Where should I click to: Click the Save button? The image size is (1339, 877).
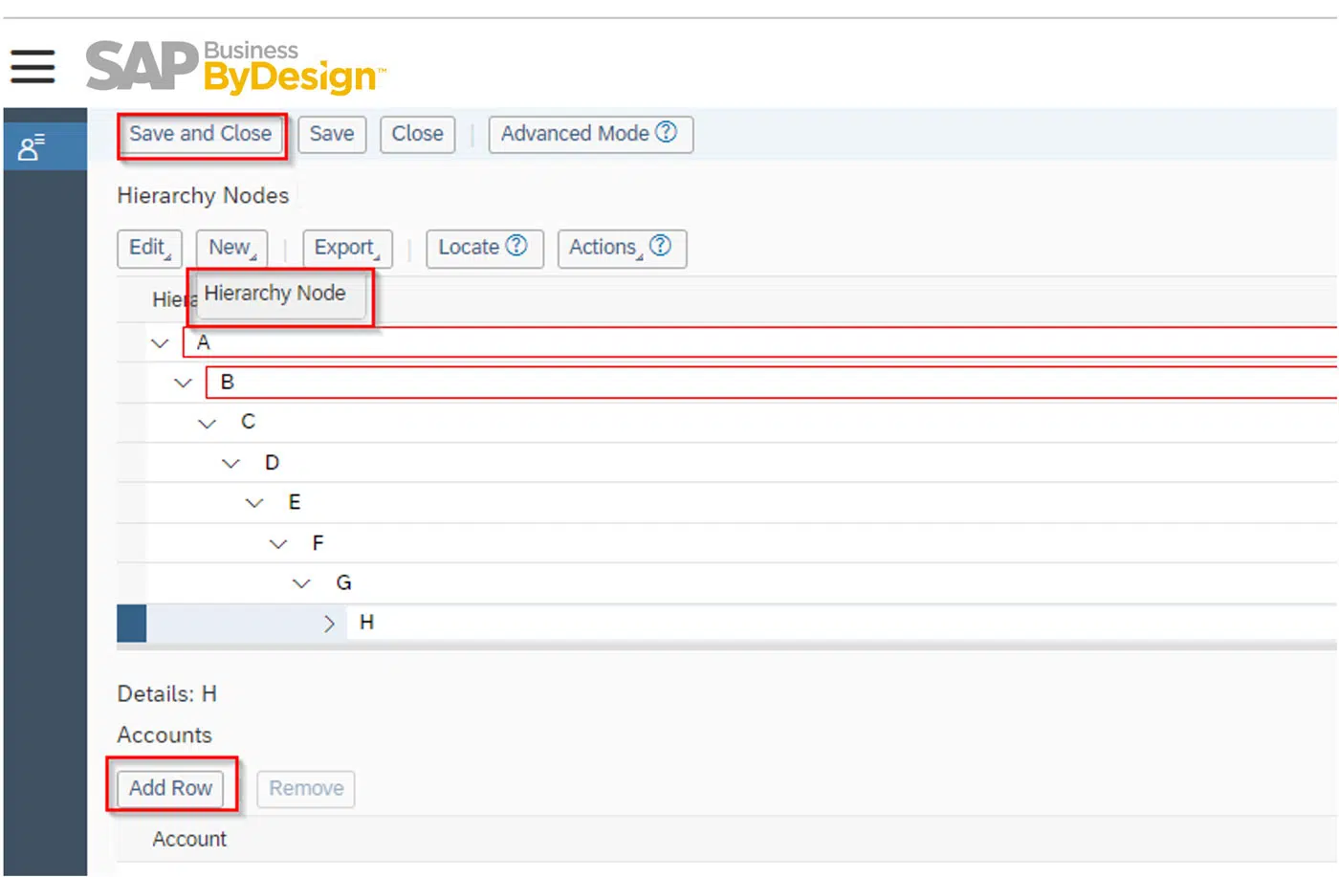click(x=332, y=134)
